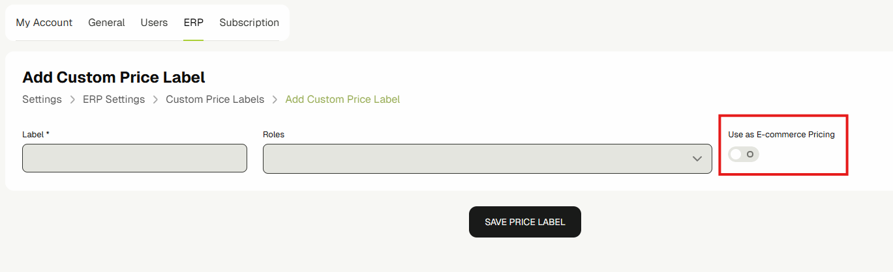Go to the Users tab
The height and width of the screenshot is (272, 893).
pos(154,23)
